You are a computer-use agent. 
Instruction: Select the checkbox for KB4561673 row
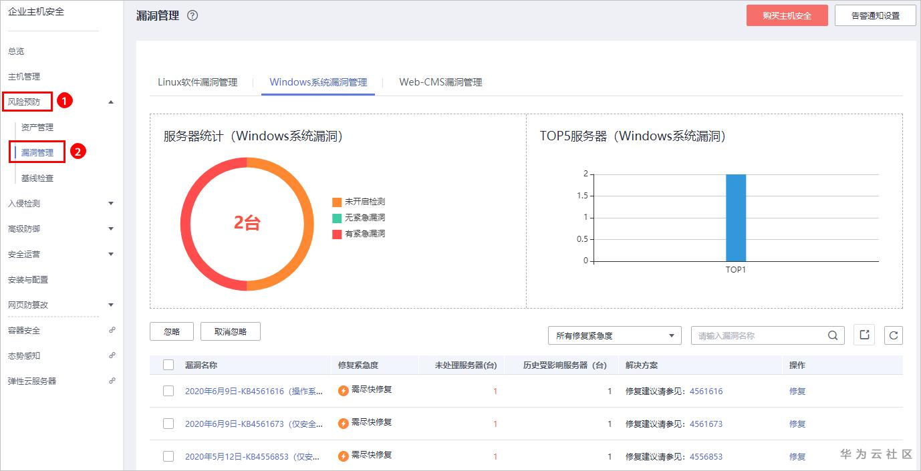[168, 424]
